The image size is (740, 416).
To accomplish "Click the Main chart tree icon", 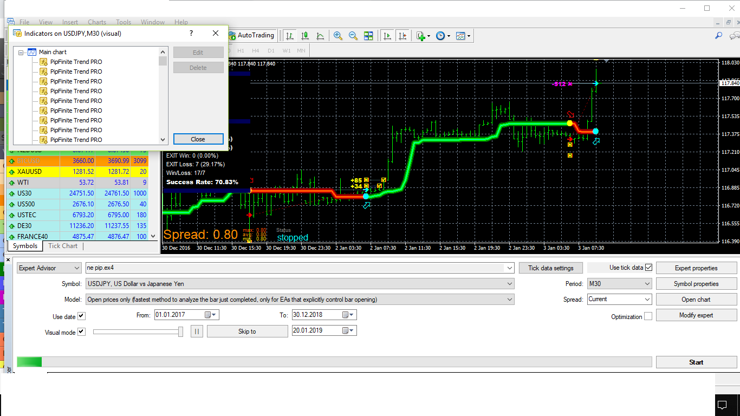I will (32, 52).
